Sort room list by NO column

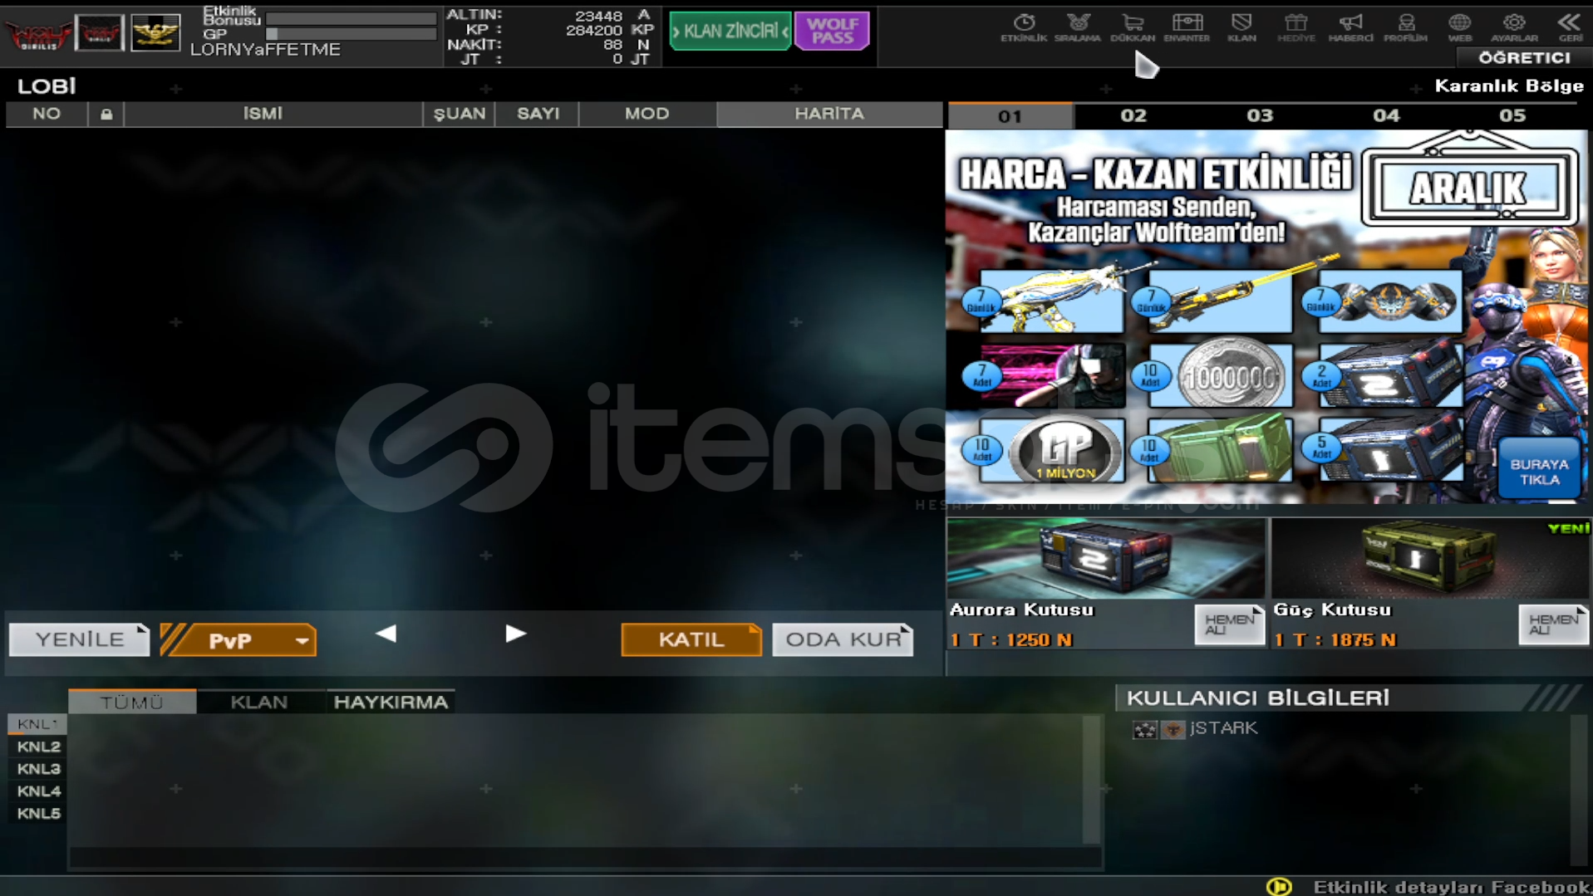point(47,115)
